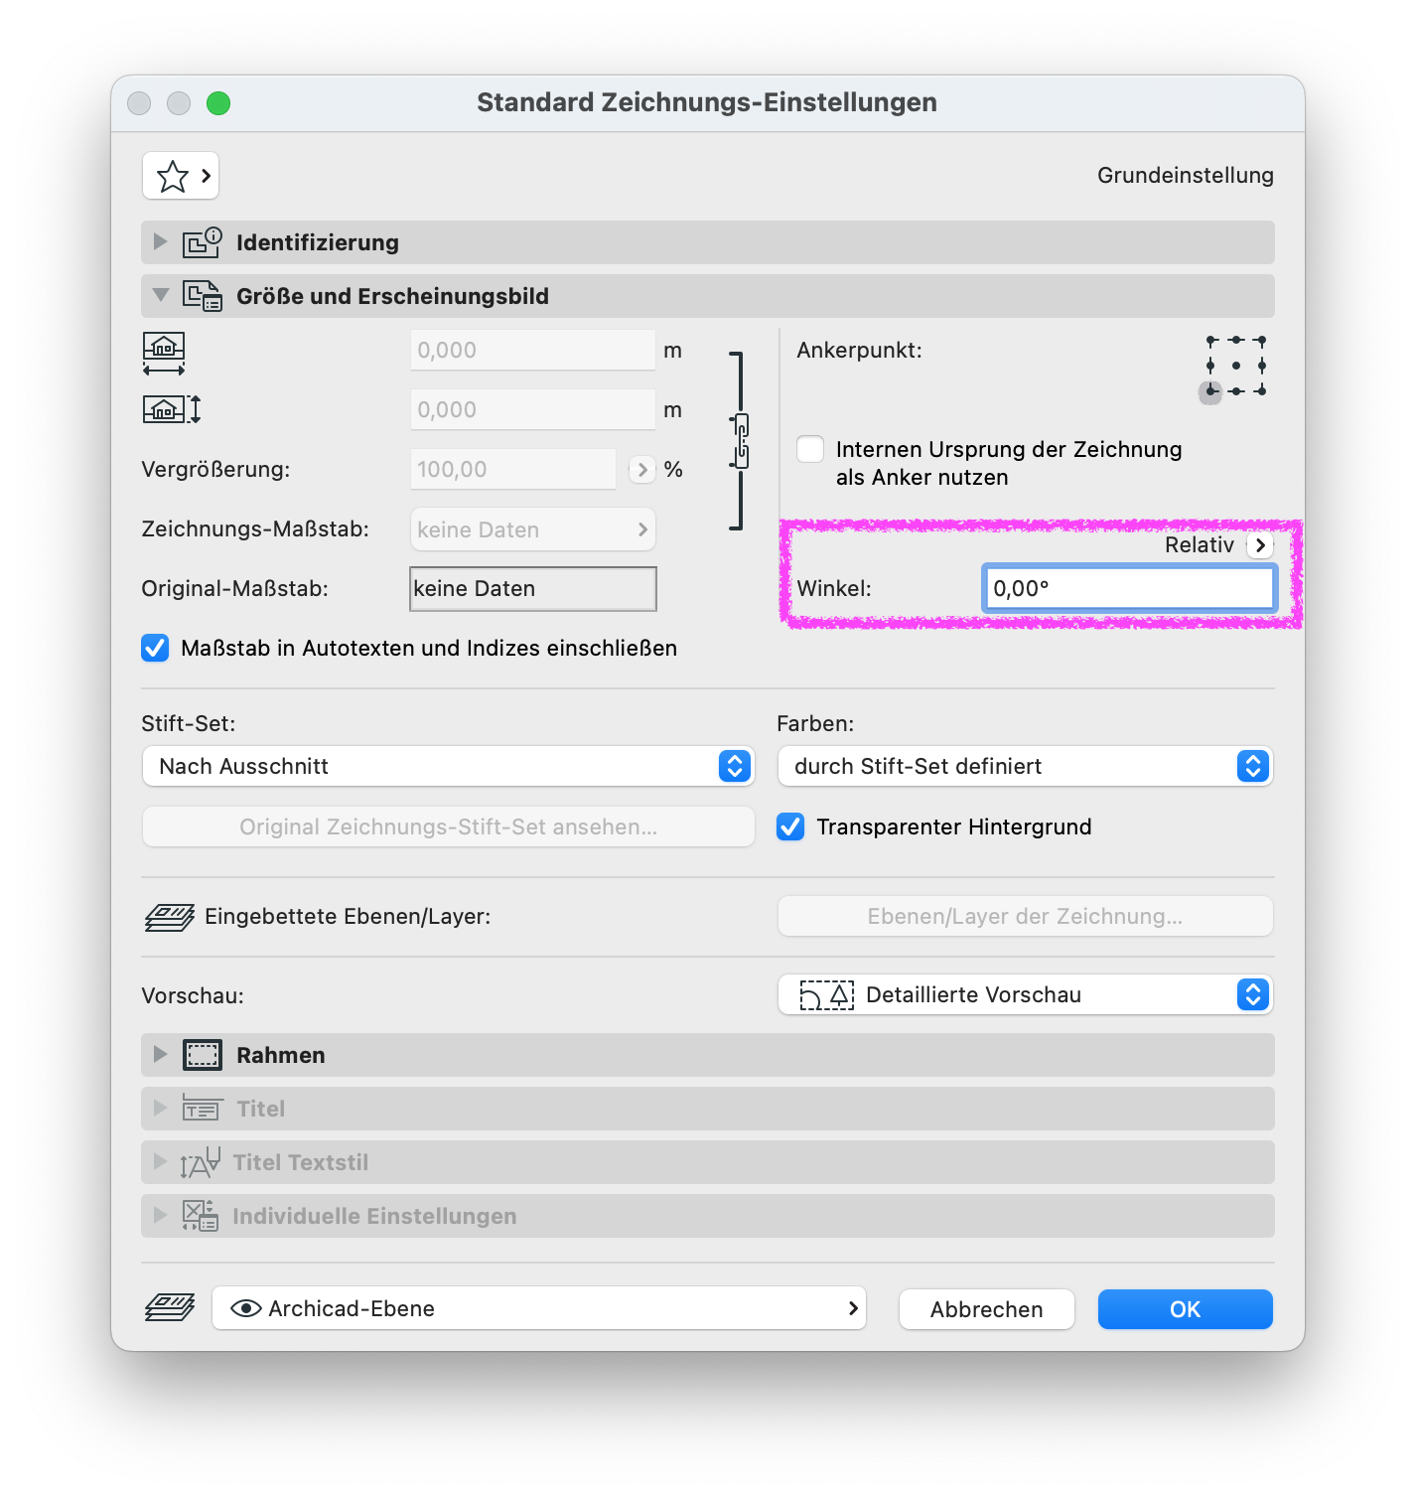Expand the Titel section
This screenshot has height=1498, width=1416.
[160, 1108]
